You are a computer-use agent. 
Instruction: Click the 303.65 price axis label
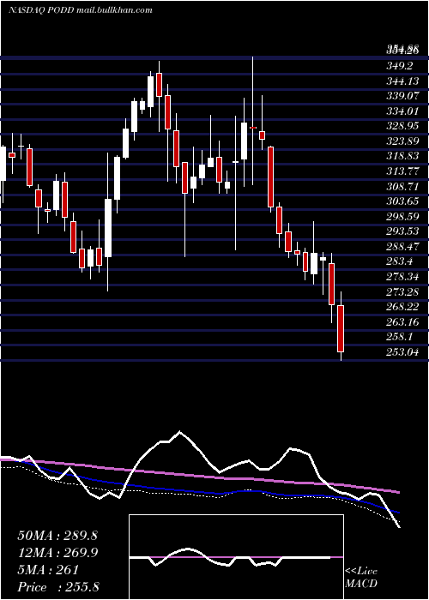tap(402, 201)
